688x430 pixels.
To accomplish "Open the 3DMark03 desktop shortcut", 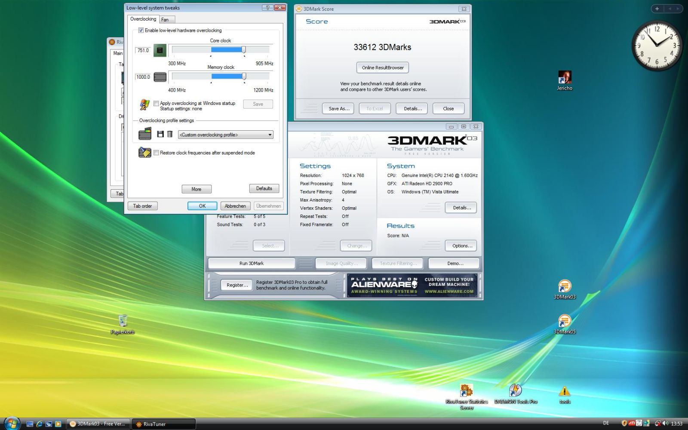I will (x=565, y=289).
